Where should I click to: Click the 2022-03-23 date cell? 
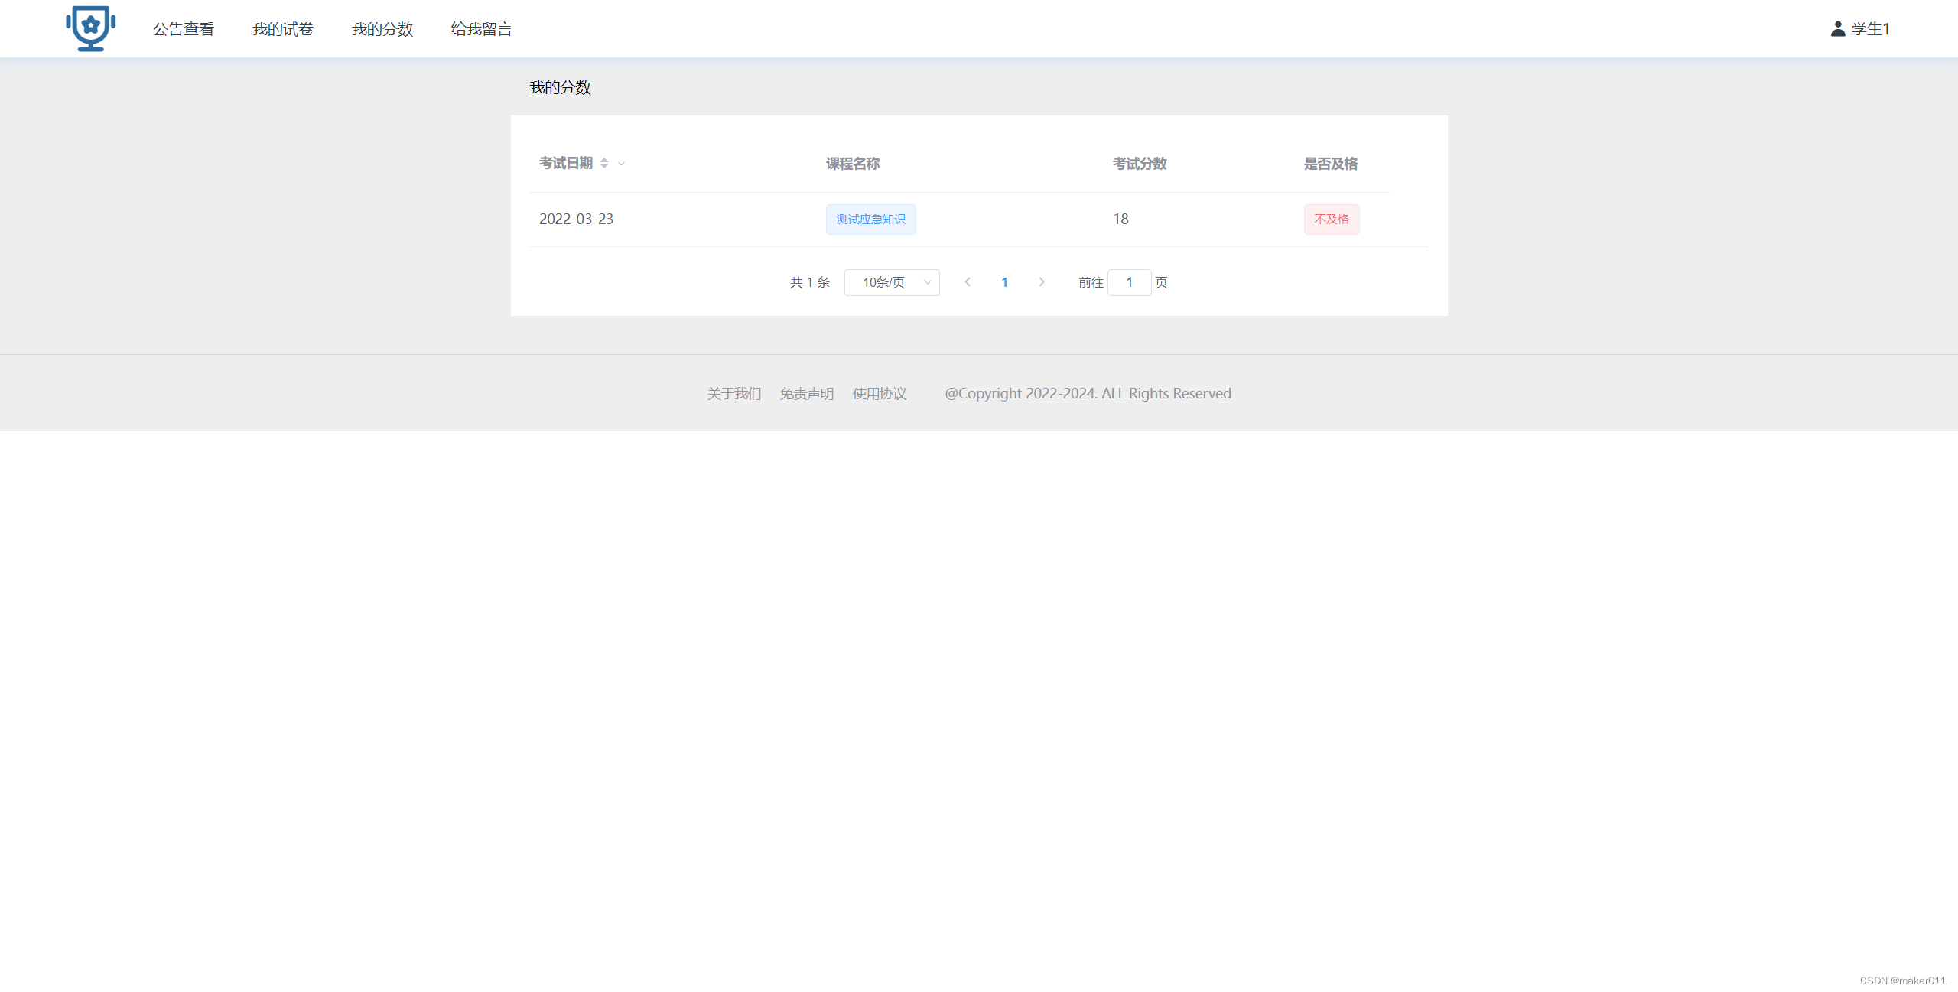[576, 220]
